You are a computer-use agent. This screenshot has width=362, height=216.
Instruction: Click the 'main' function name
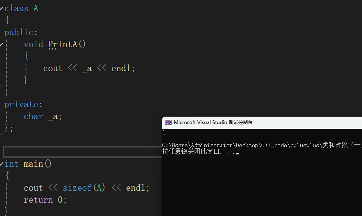tap(33, 164)
